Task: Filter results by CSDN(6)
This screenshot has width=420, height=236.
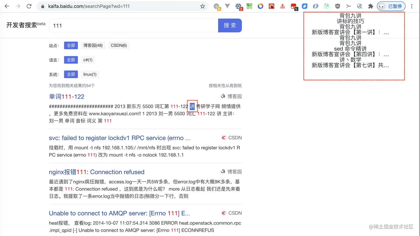Action: pos(119,45)
